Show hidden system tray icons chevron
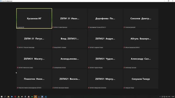175x98 pixels. tap(160, 97)
